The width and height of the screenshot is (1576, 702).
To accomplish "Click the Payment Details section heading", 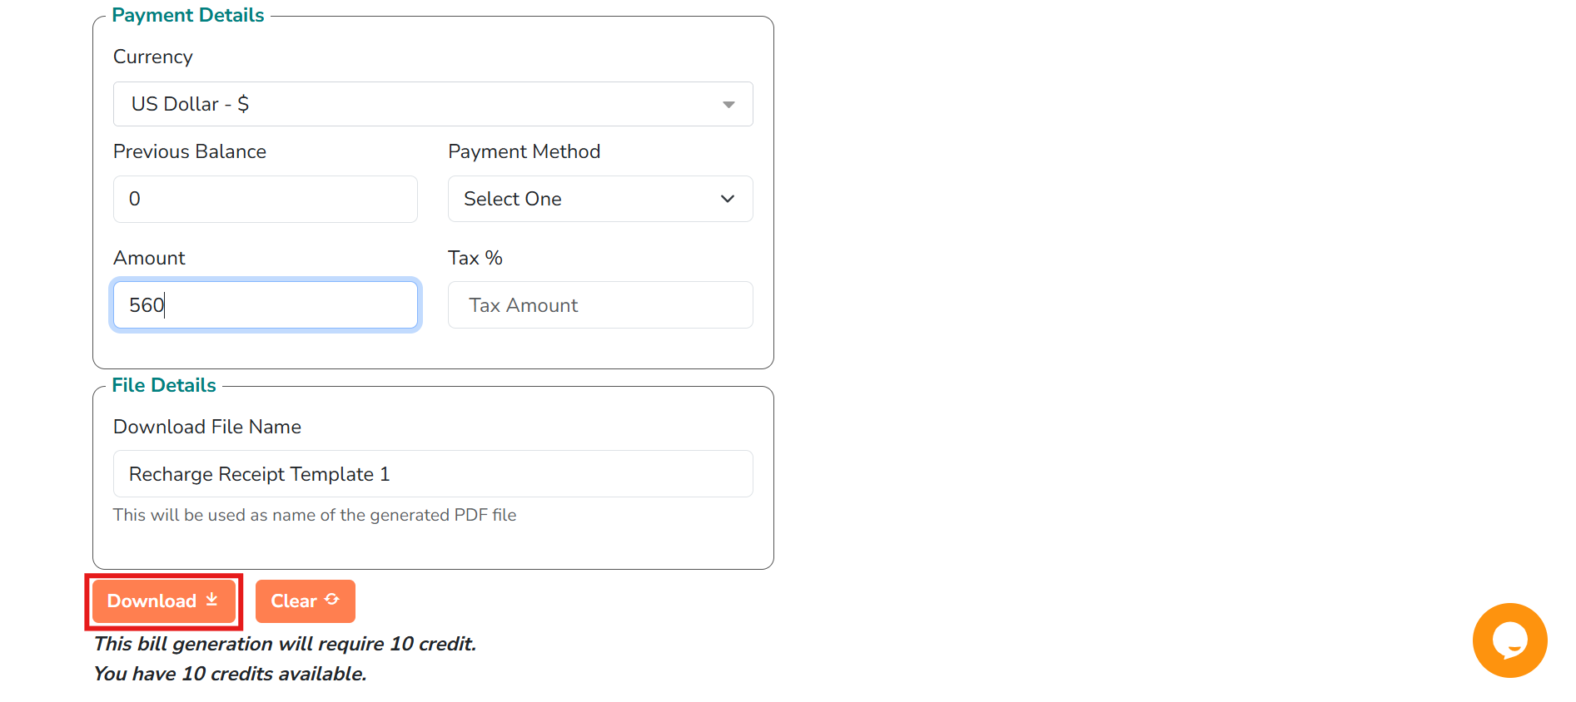I will click(187, 15).
